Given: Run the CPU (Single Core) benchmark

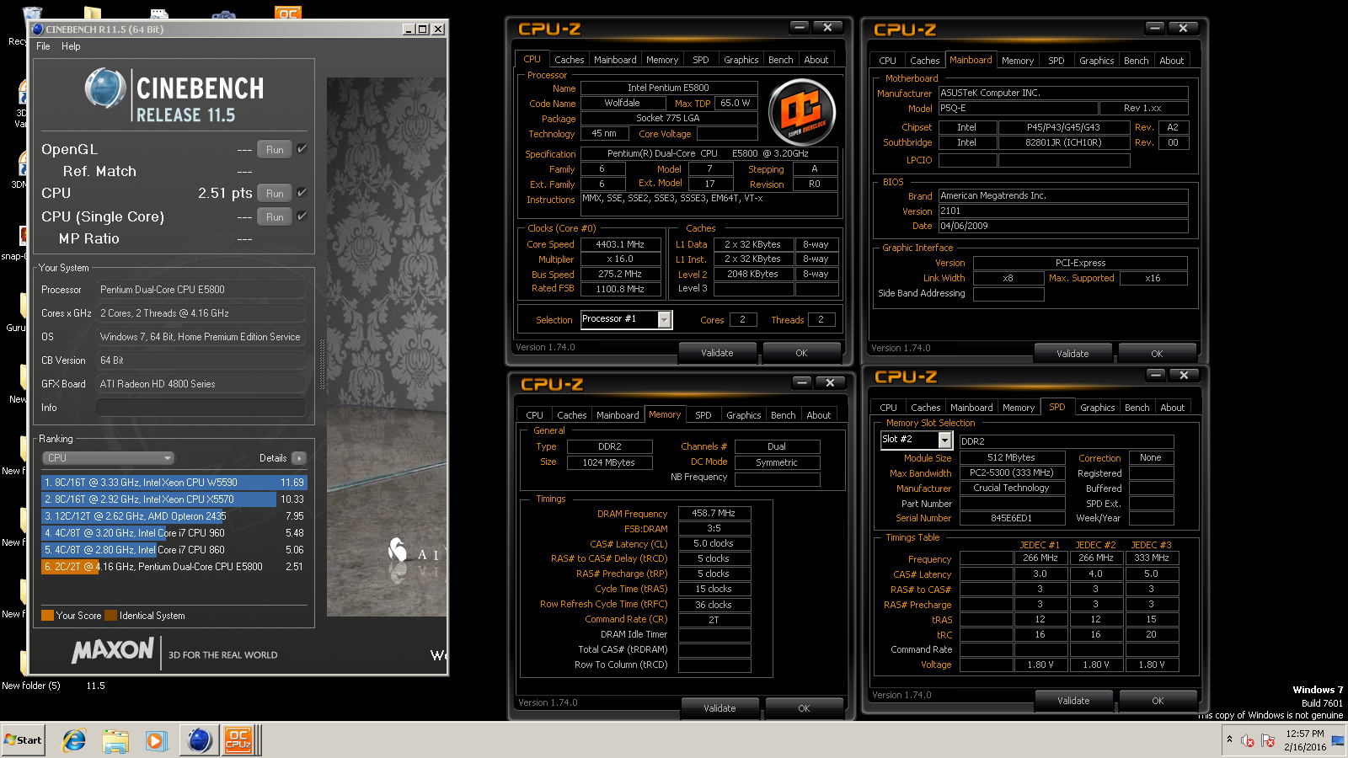Looking at the screenshot, I should coord(275,216).
